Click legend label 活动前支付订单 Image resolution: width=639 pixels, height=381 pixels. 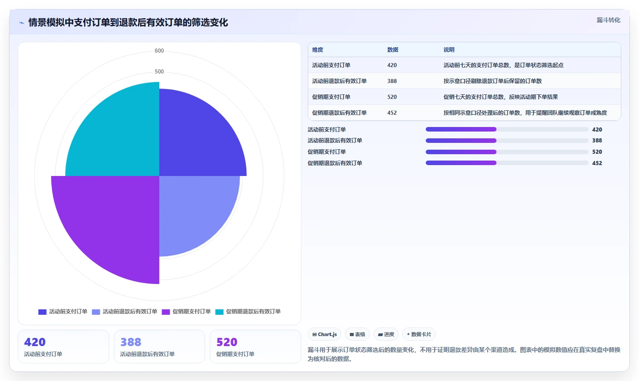tap(68, 312)
